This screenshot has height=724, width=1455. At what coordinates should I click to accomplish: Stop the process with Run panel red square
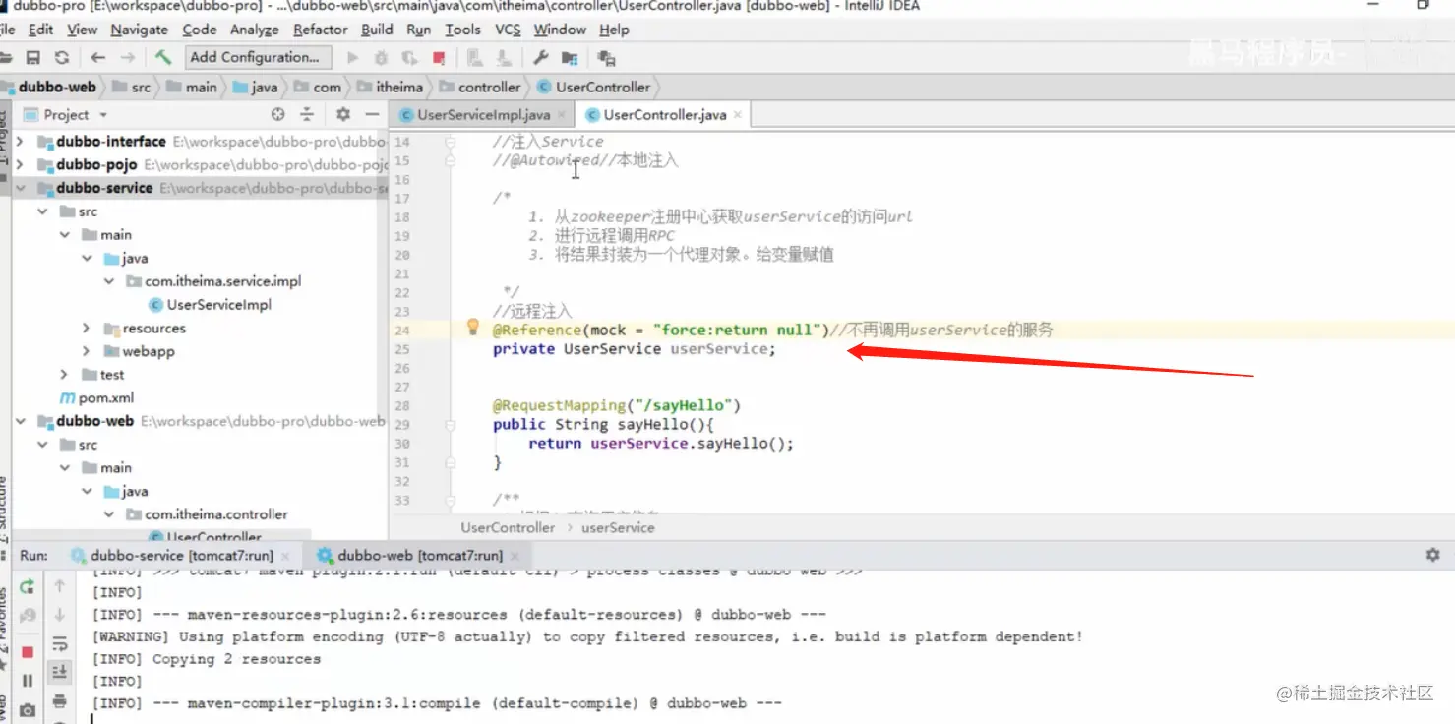(28, 652)
